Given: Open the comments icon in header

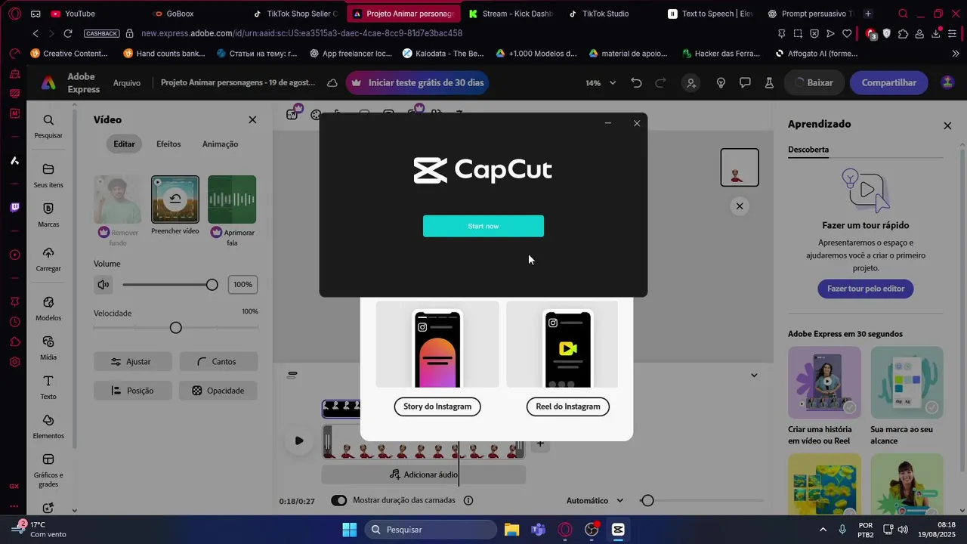Looking at the screenshot, I should click(x=745, y=83).
